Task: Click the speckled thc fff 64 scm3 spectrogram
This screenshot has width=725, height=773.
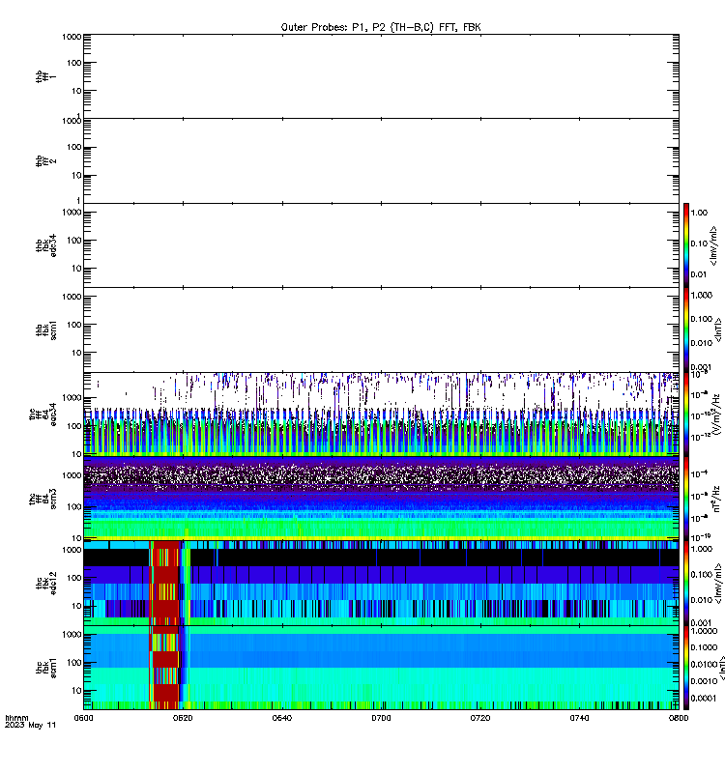Action: [381, 499]
